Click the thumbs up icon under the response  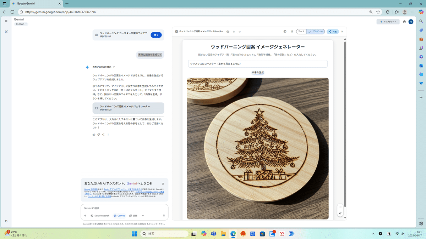coord(94,135)
